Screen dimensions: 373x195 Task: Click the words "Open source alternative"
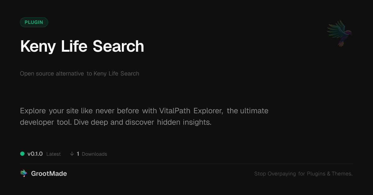(x=52, y=74)
